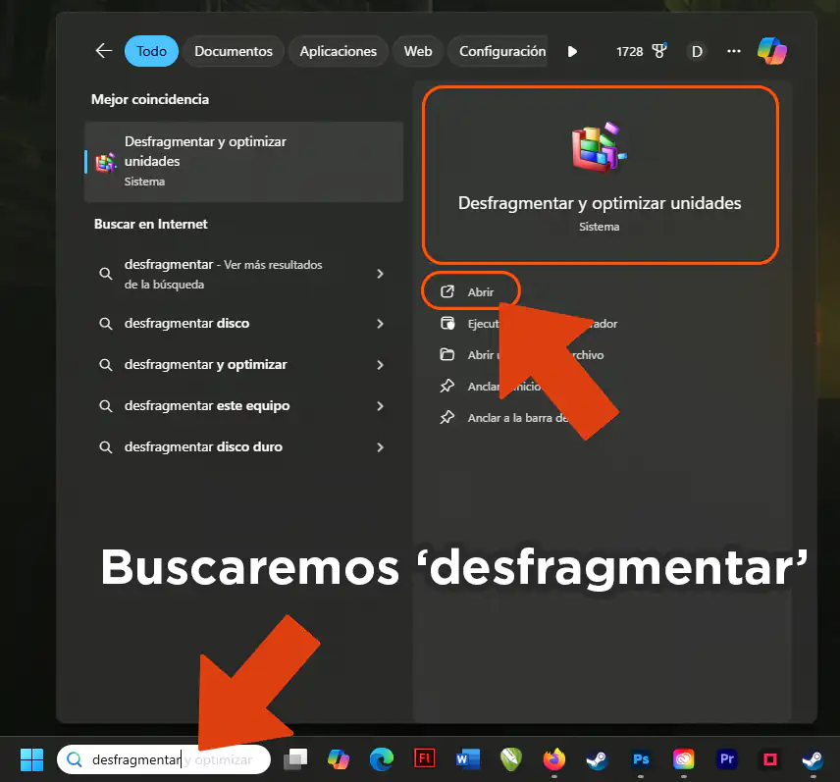Open Copilot from the search panel corner
Image resolution: width=840 pixels, height=782 pixels.
(x=772, y=51)
